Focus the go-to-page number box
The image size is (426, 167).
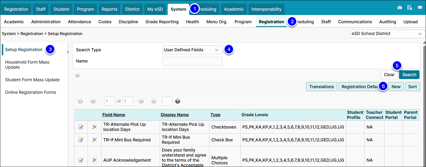pos(167,101)
